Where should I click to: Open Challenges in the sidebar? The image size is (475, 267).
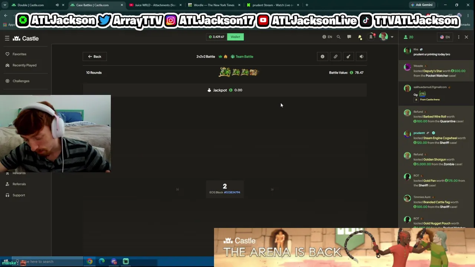click(21, 81)
